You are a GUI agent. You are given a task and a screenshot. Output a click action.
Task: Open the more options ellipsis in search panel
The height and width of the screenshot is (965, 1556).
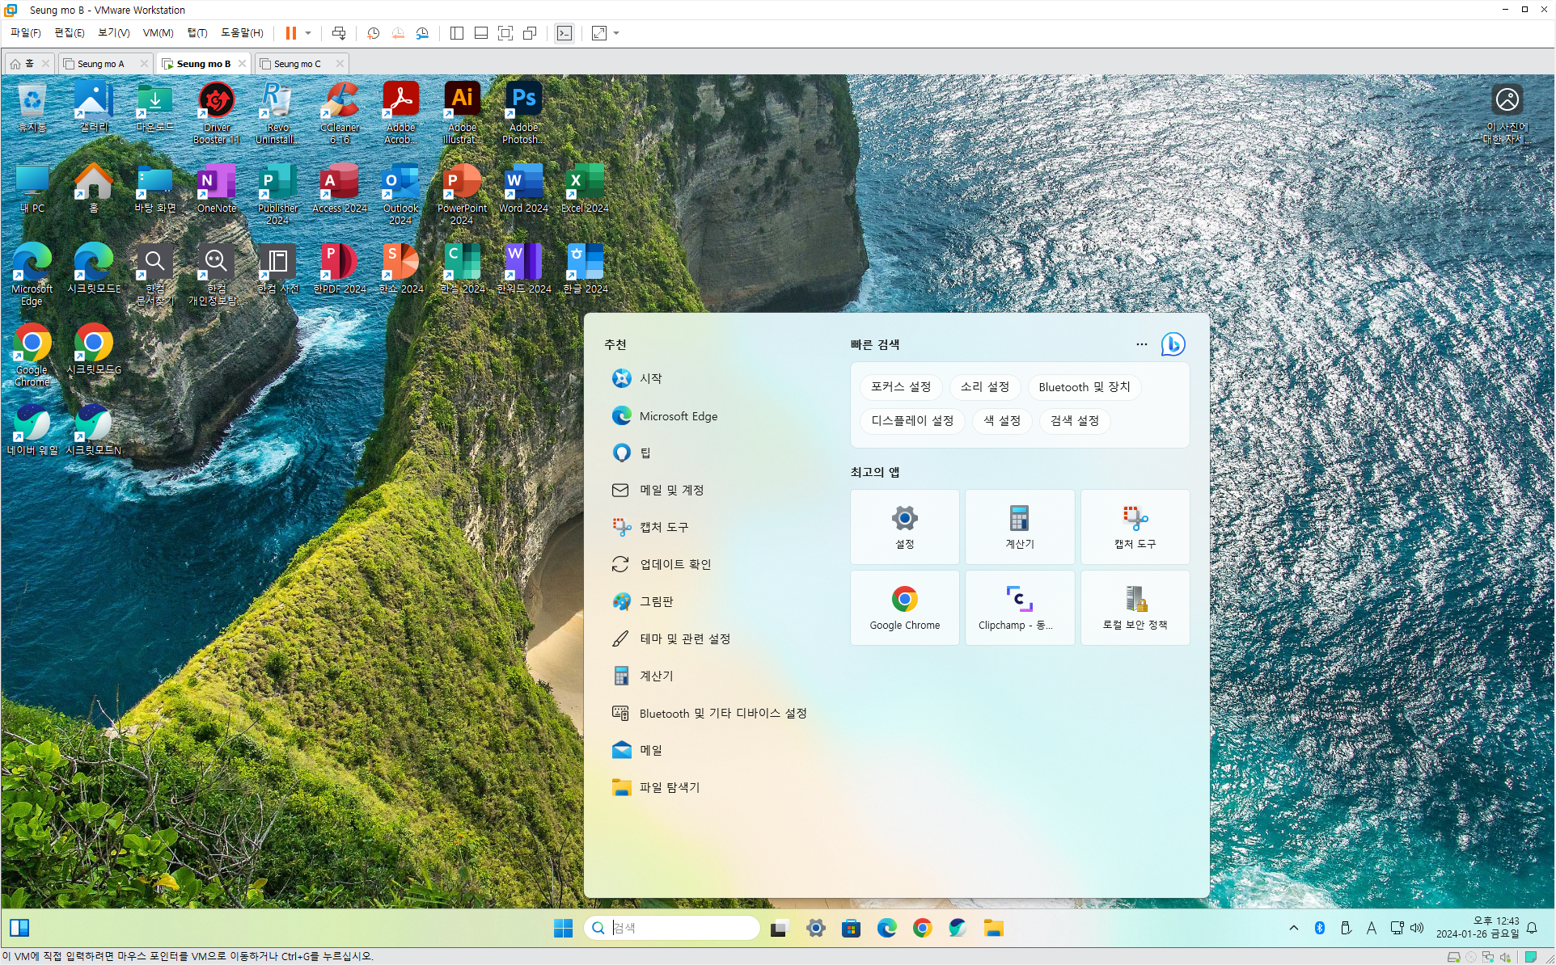tap(1141, 344)
